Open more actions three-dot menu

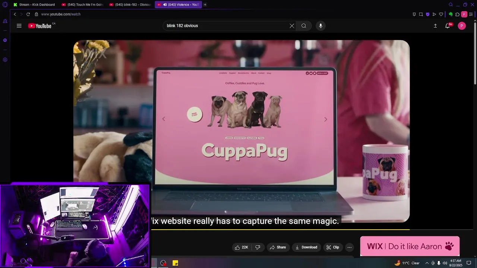click(350, 247)
